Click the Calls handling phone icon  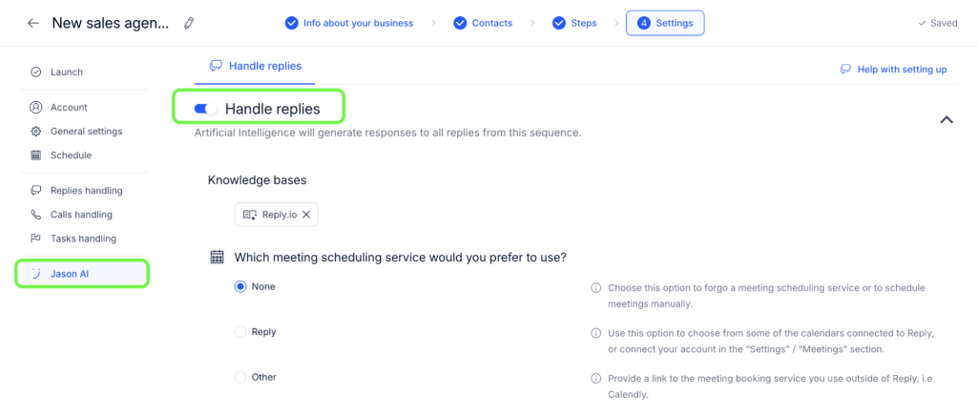point(36,215)
